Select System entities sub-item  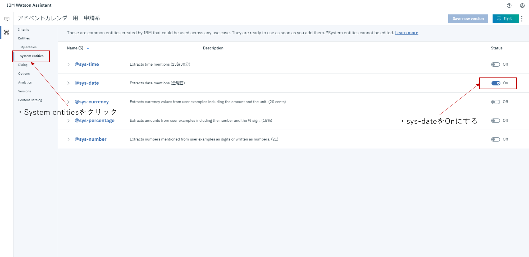point(31,56)
